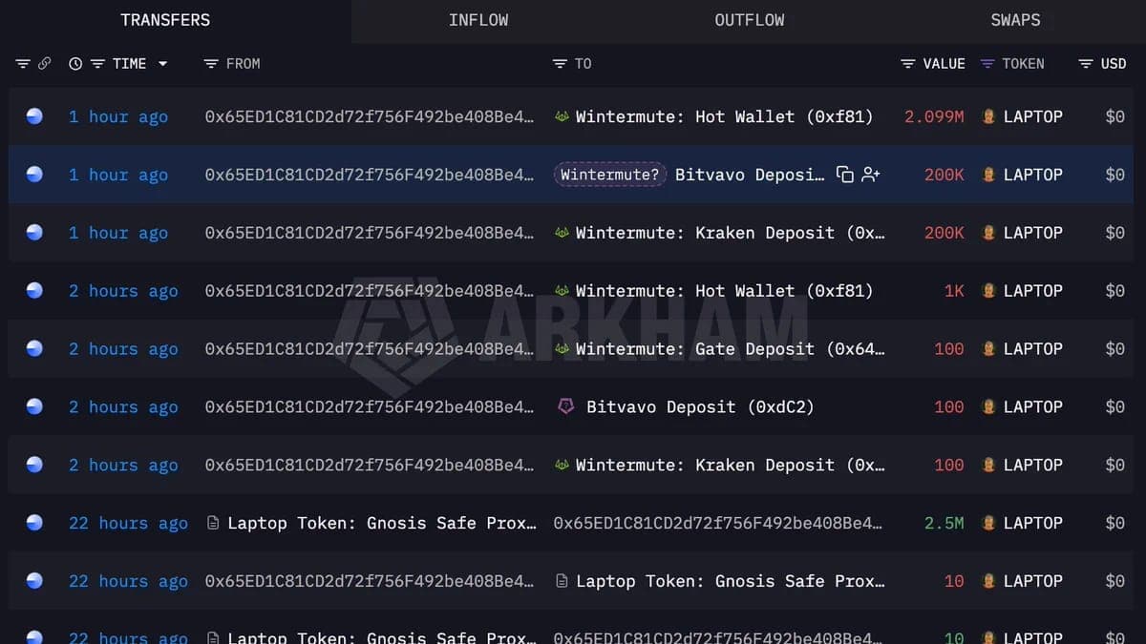This screenshot has height=644, width=1146.
Task: Click the blue chain icon in the Gate Deposit row
Action: pyautogui.click(x=34, y=349)
